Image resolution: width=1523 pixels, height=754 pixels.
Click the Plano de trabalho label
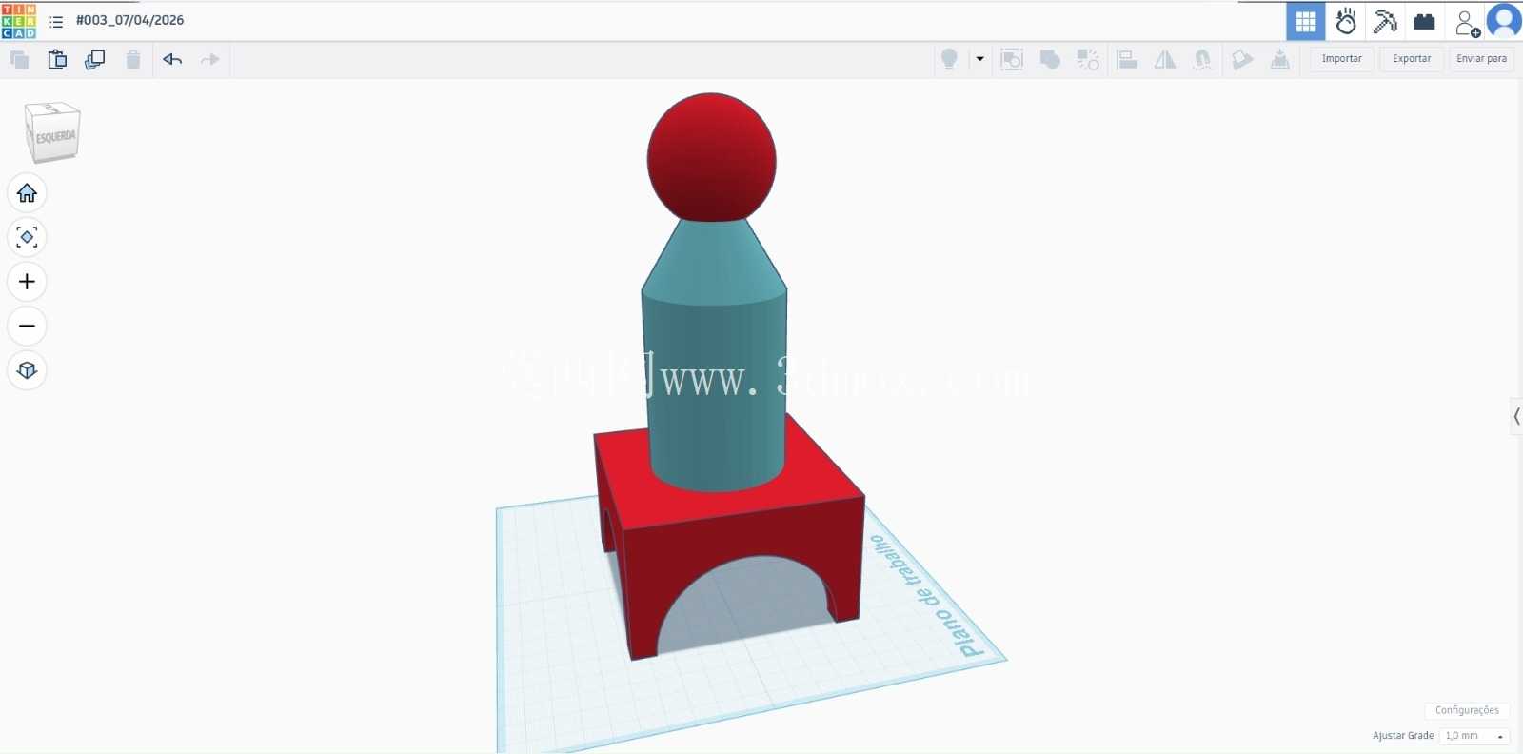pos(927,596)
